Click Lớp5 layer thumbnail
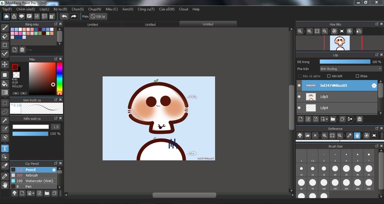 [311, 97]
